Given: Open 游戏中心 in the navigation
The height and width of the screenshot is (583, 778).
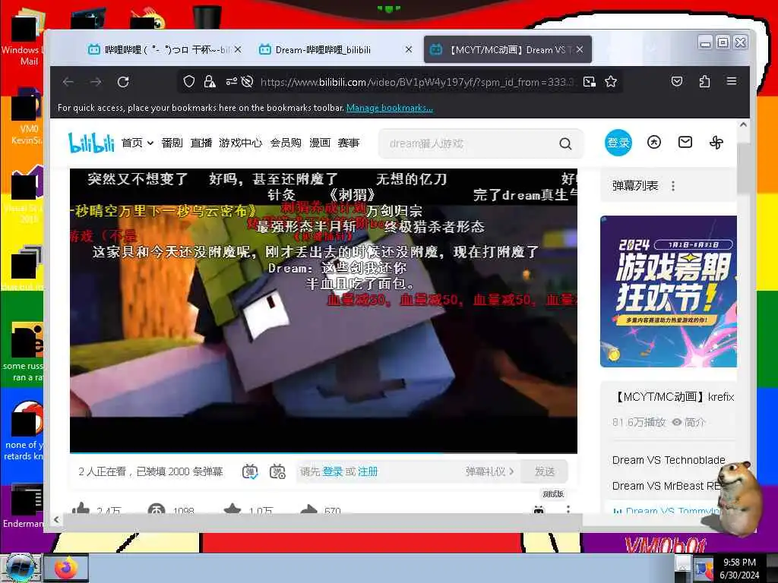Looking at the screenshot, I should [241, 143].
